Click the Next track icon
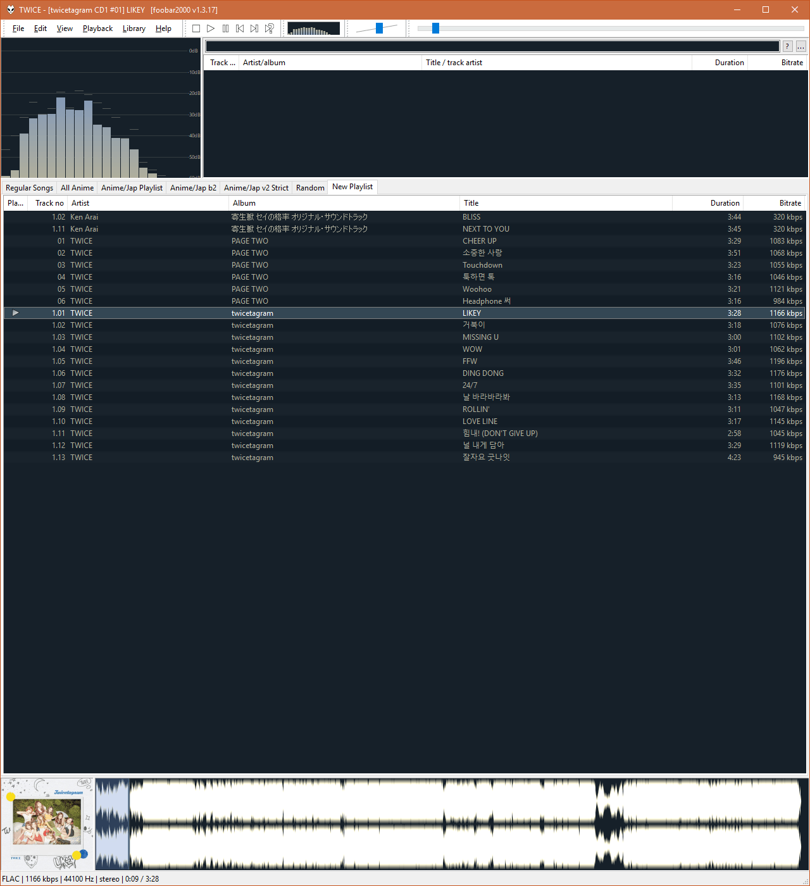810x886 pixels. pyautogui.click(x=254, y=28)
